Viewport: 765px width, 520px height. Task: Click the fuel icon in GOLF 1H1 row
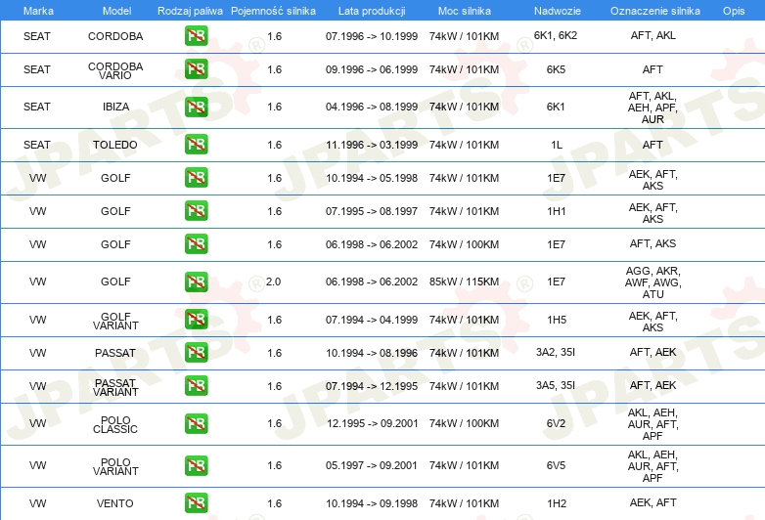click(196, 211)
